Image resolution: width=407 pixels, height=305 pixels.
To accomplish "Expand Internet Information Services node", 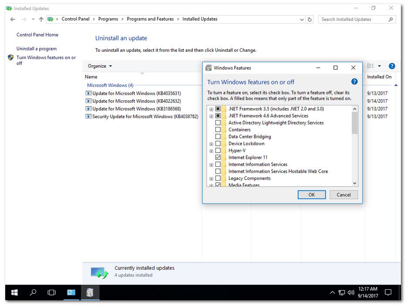I will point(211,165).
